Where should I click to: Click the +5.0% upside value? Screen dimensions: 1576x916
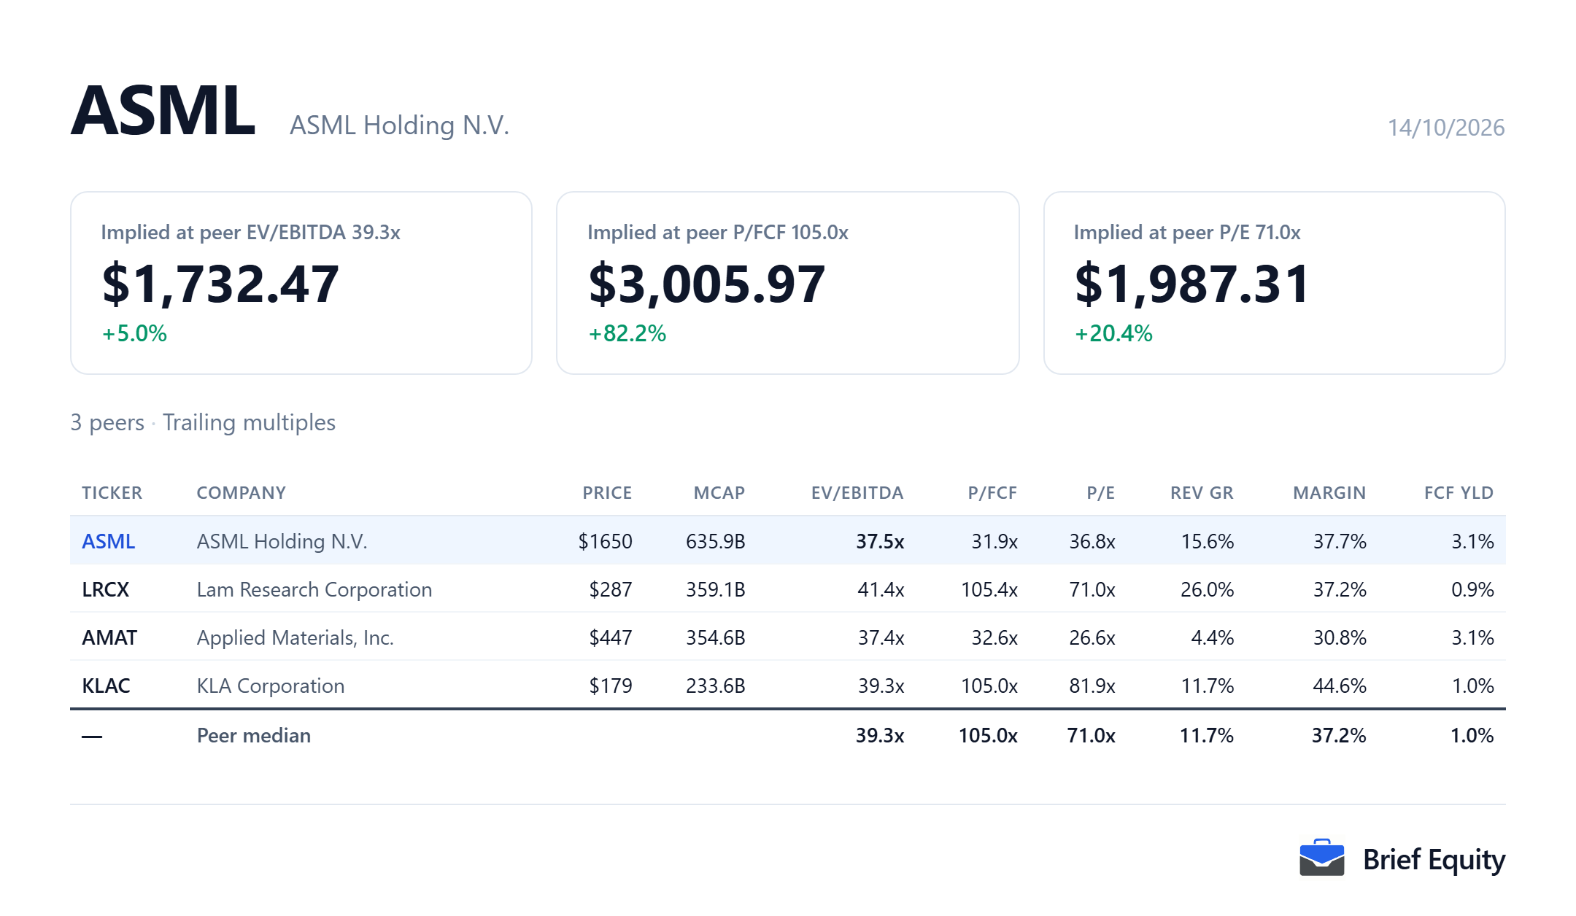pyautogui.click(x=134, y=333)
